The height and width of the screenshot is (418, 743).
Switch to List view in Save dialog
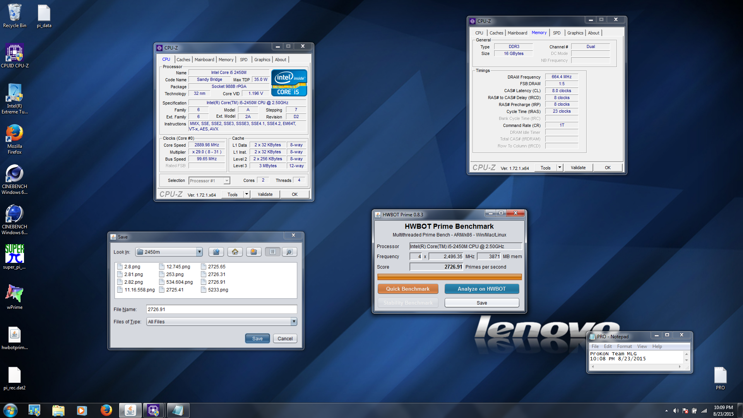(272, 252)
